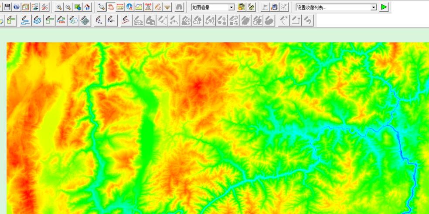Viewport: 429px width, 214px height.
Task: Click the green zoom-to-extent arrow icon
Action: pos(78,7)
